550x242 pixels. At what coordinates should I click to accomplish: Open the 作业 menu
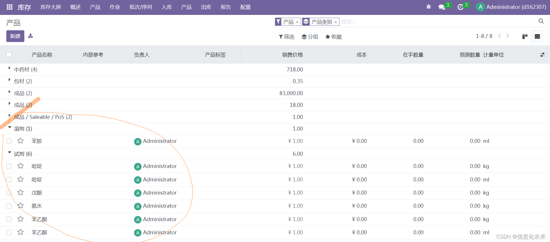coord(115,7)
